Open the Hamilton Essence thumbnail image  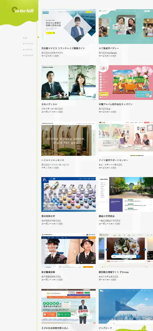68,138
